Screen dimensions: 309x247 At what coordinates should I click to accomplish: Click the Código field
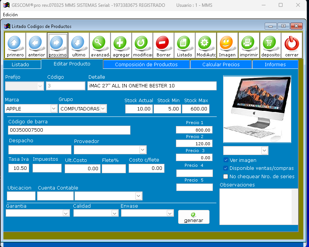coord(65,86)
